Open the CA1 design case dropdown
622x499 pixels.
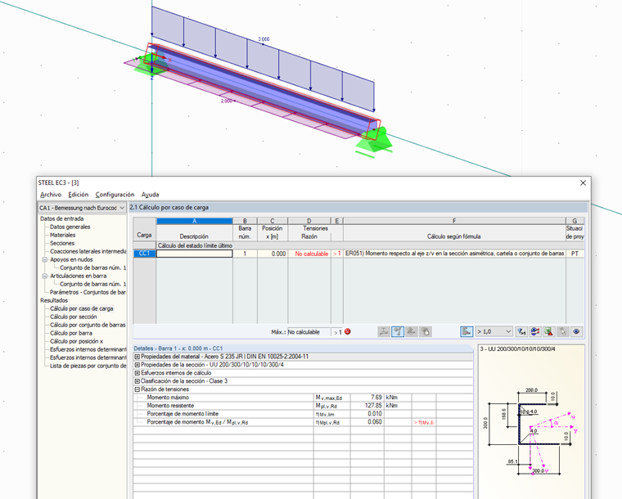click(x=82, y=208)
